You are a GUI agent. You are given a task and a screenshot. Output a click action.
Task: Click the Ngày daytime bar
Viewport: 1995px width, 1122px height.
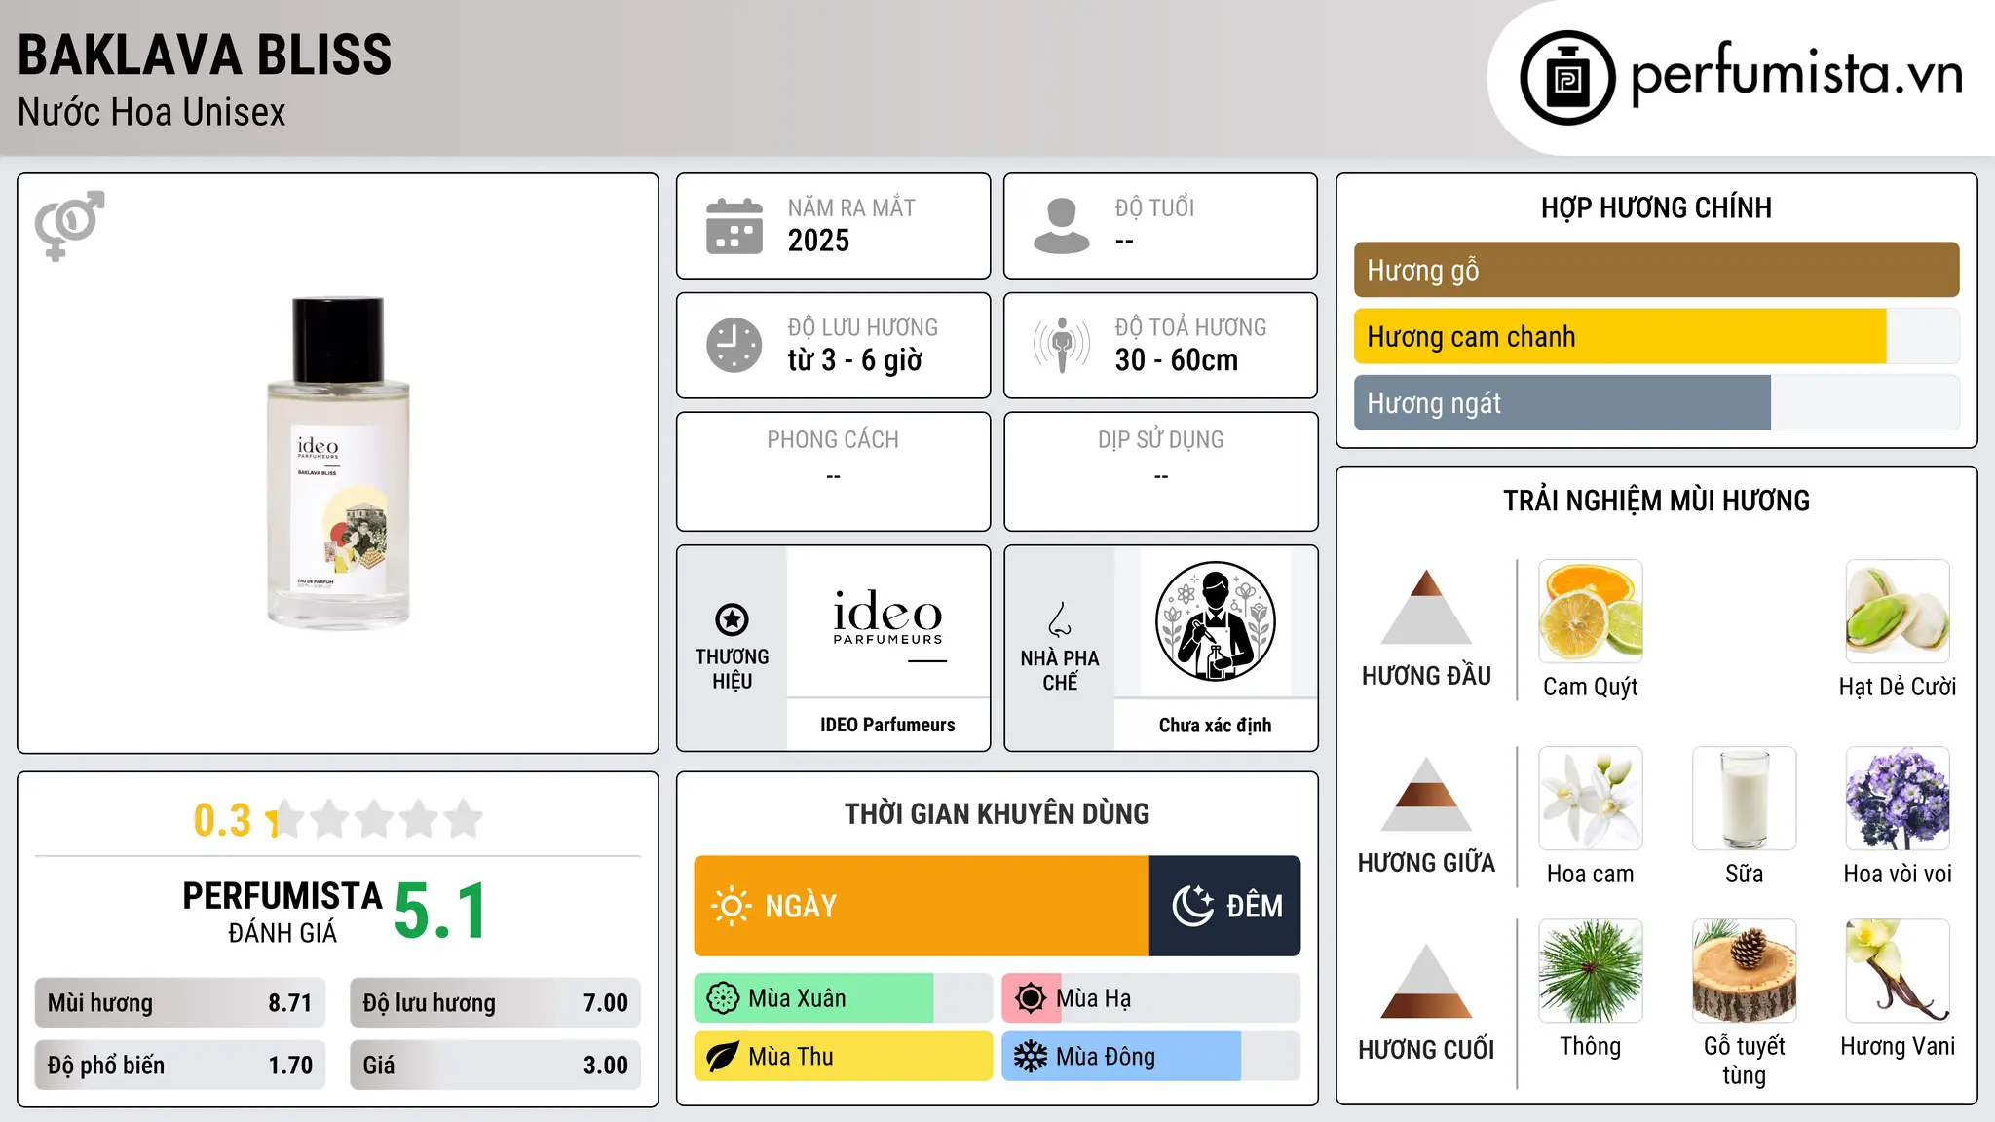point(922,906)
